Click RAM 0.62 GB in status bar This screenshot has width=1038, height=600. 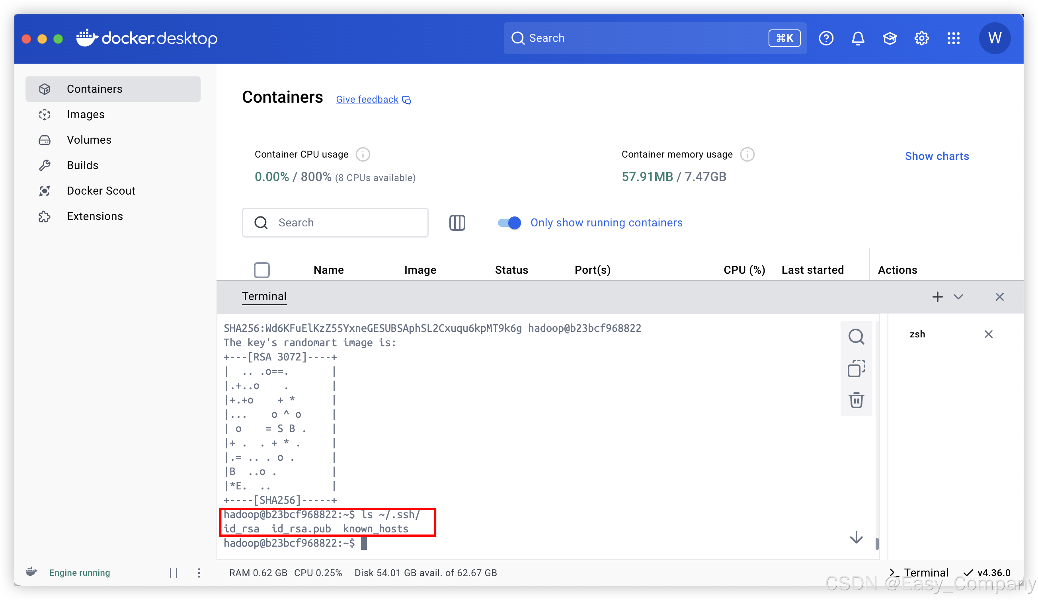(x=258, y=573)
